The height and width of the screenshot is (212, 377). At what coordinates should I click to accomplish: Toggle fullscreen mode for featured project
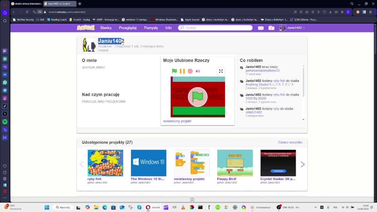click(221, 71)
